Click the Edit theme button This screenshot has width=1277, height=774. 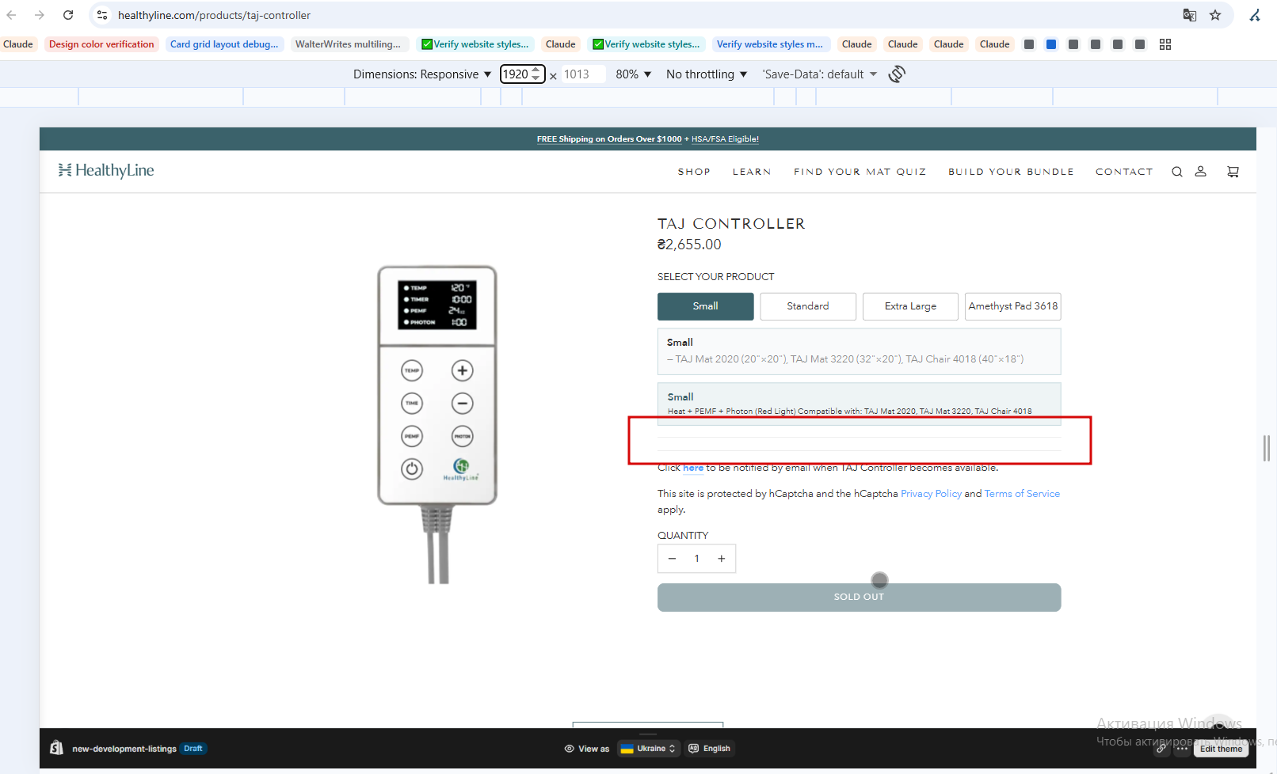click(1221, 749)
